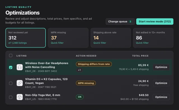This screenshot has width=179, height=110.
Task: Expand the +1 additional actions badge
Action: click(79, 70)
